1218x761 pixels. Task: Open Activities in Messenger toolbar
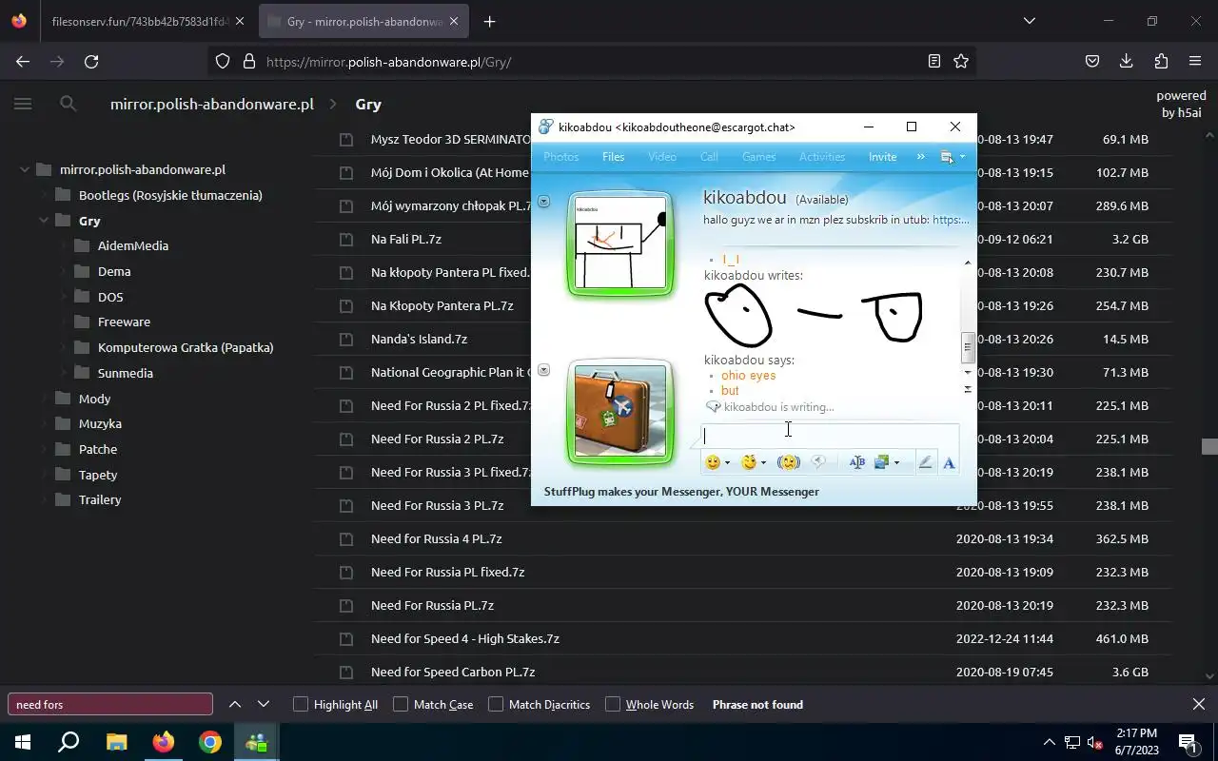(x=822, y=157)
